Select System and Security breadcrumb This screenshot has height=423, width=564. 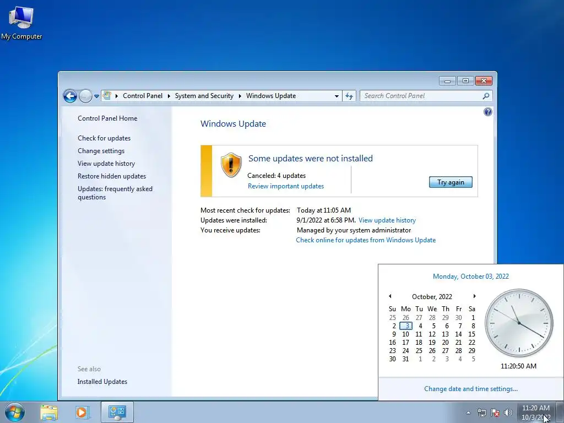click(204, 96)
